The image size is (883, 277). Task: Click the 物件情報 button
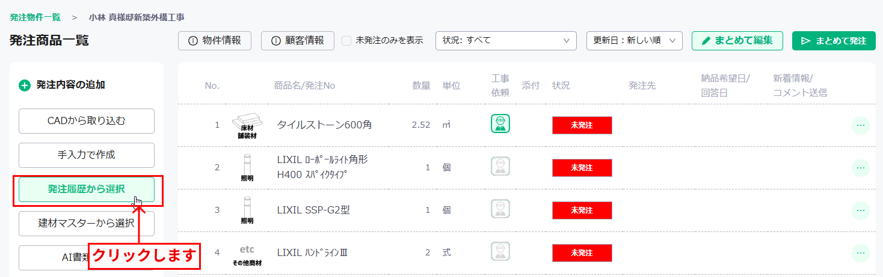pos(215,41)
